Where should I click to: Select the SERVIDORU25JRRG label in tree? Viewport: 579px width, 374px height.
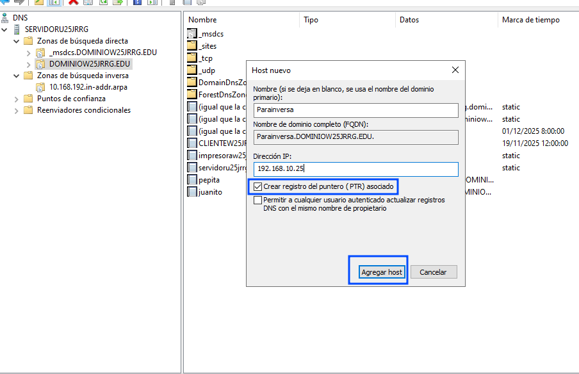coord(56,29)
